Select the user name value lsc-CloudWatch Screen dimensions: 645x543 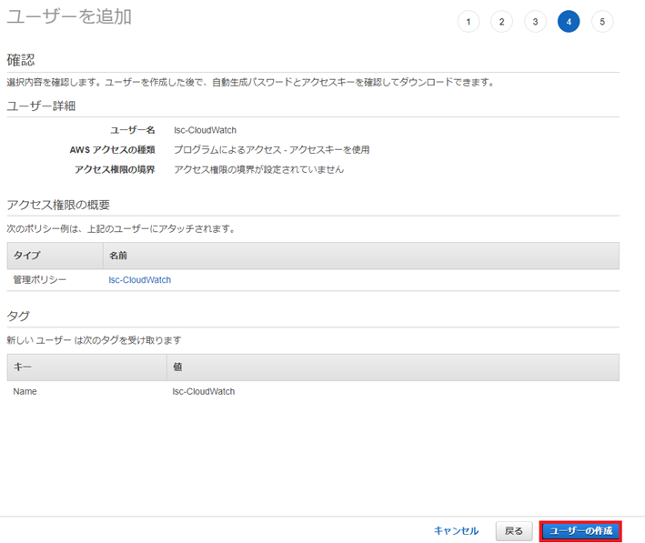click(x=205, y=130)
